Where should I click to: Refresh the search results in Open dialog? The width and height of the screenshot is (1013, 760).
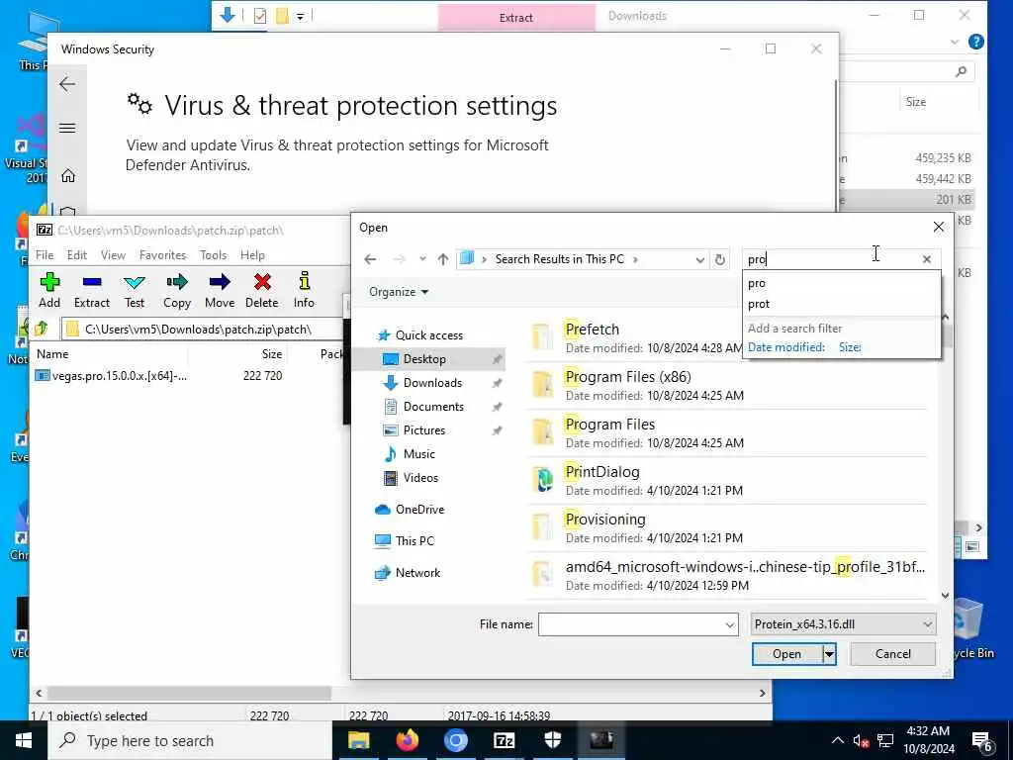tap(720, 260)
